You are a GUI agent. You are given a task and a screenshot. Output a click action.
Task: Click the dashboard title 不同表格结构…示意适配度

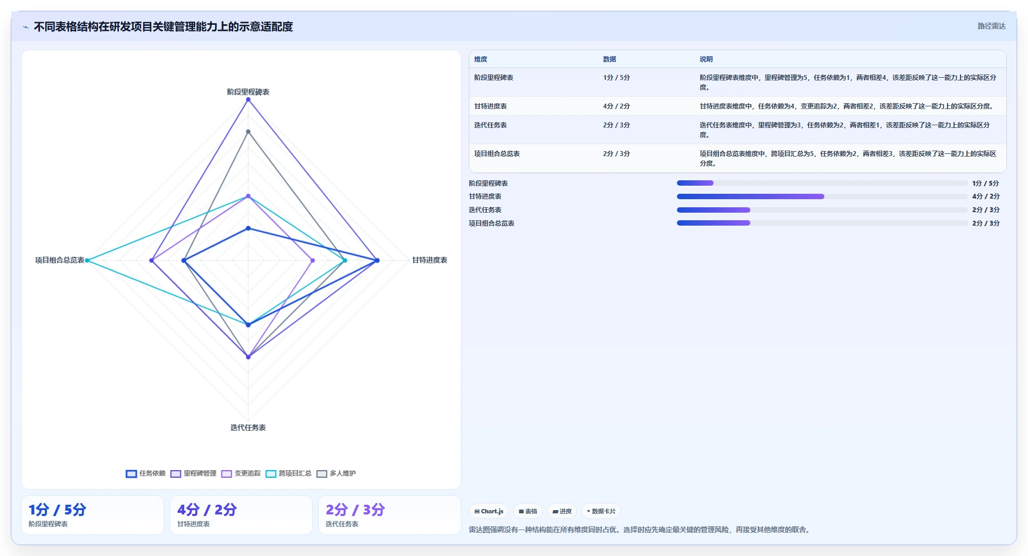(x=163, y=26)
